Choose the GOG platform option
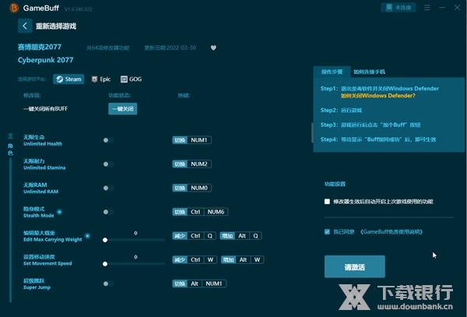This screenshot has height=317, width=467. pyautogui.click(x=131, y=79)
